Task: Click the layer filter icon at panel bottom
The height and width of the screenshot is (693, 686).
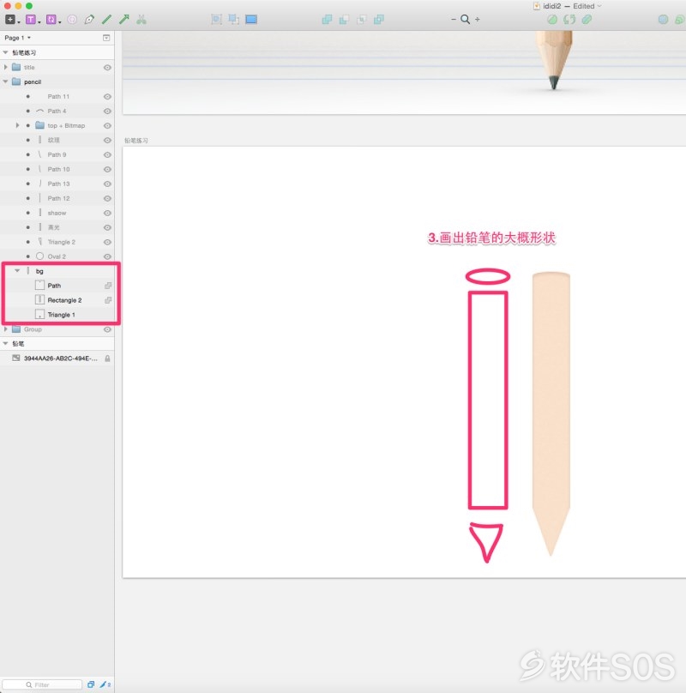Action: coord(91,684)
